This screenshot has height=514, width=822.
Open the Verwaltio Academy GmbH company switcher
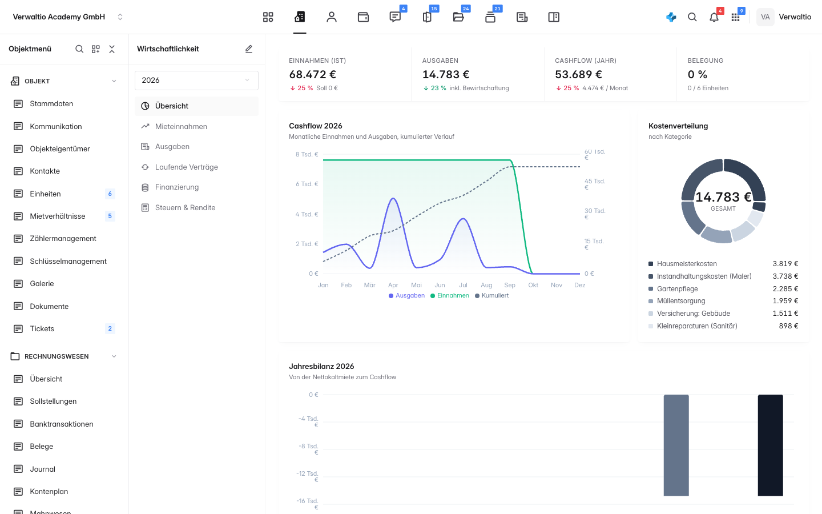click(x=68, y=17)
